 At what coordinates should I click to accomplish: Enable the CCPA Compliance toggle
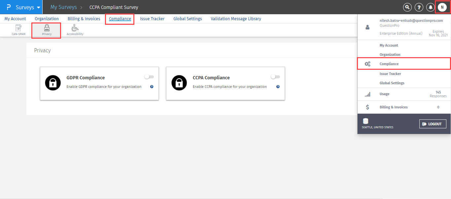(x=275, y=77)
